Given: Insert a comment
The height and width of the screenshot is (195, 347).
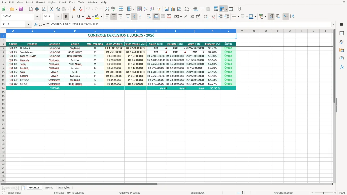Looking at the screenshot, I should coord(202,9).
